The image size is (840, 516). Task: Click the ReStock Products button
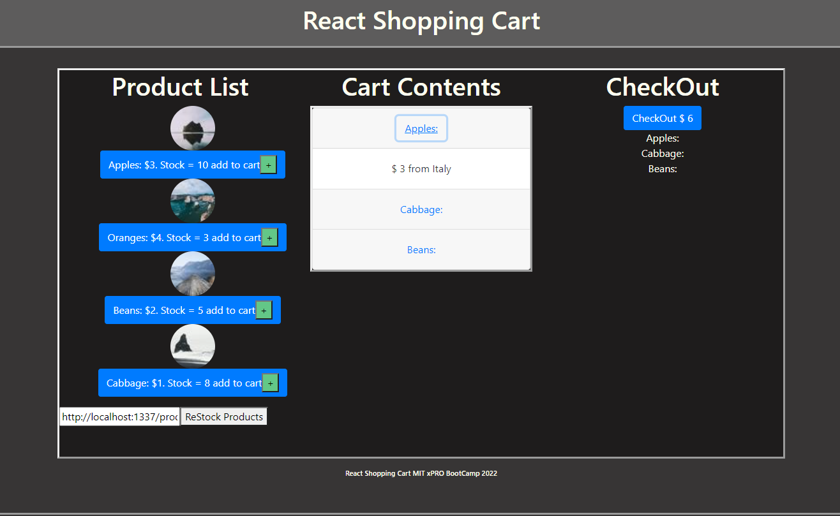[223, 416]
